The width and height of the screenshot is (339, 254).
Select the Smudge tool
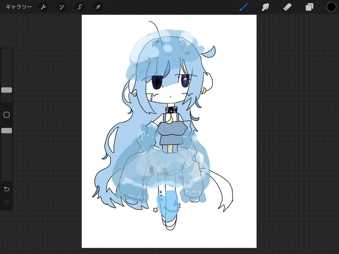click(x=266, y=7)
